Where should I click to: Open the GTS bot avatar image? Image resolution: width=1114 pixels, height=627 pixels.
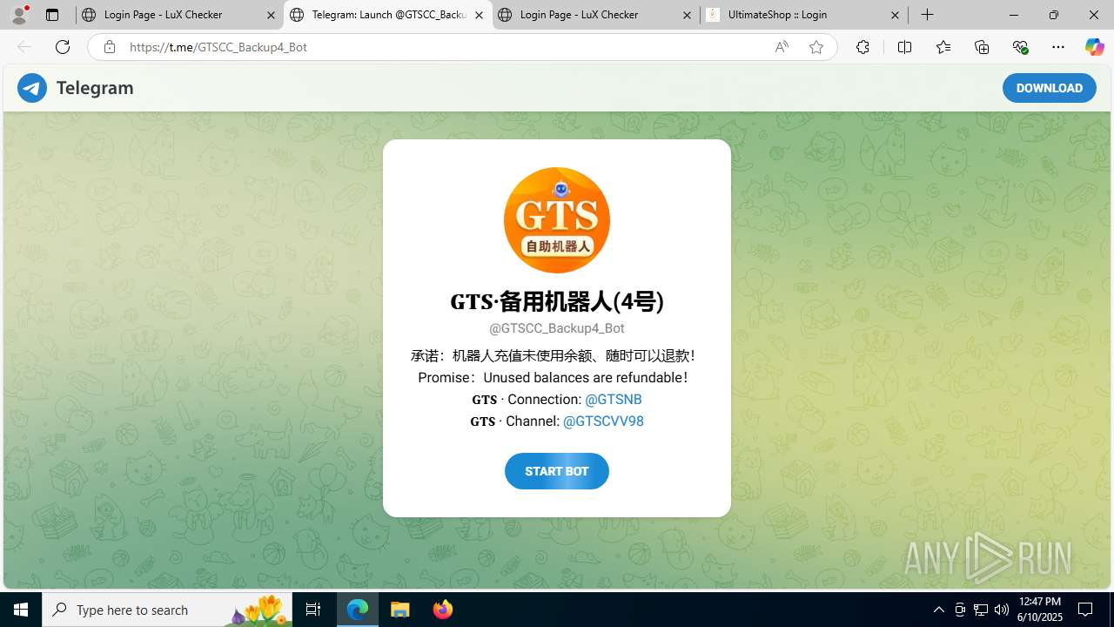pos(557,220)
